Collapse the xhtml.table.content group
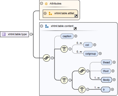The image size is (118, 96). (41, 26)
